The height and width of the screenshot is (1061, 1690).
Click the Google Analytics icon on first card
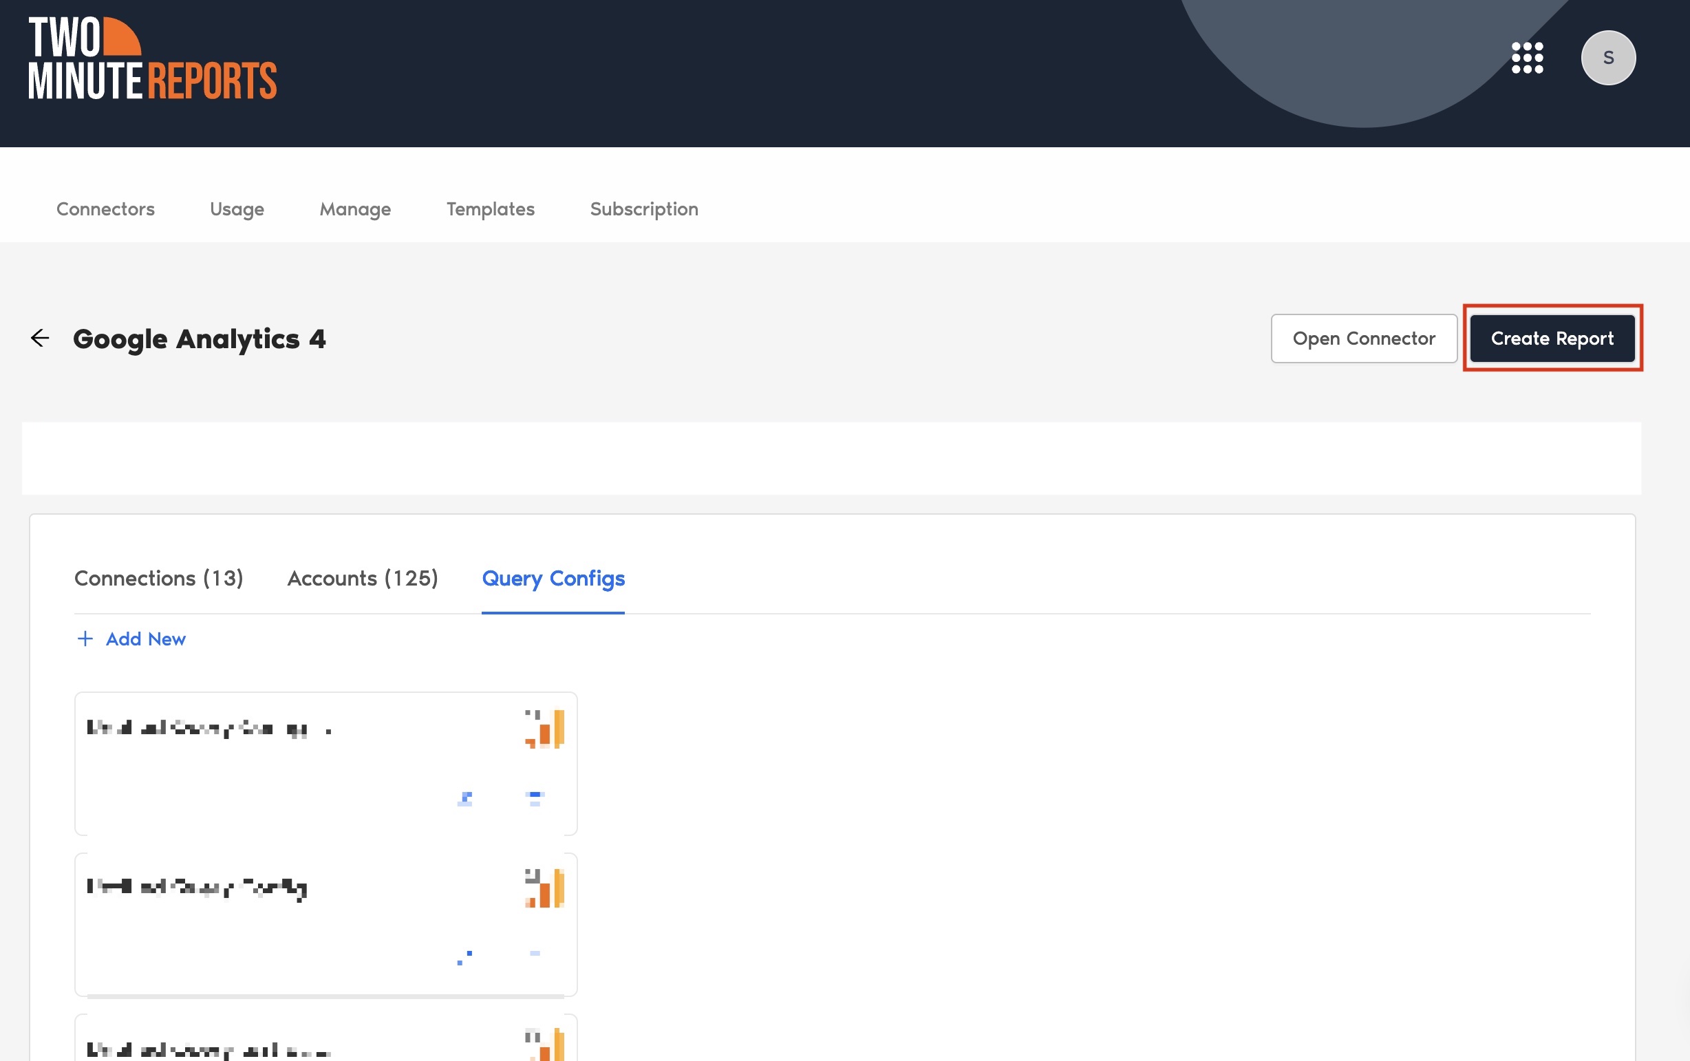tap(545, 729)
